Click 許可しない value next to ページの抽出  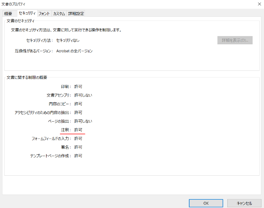click(x=83, y=121)
